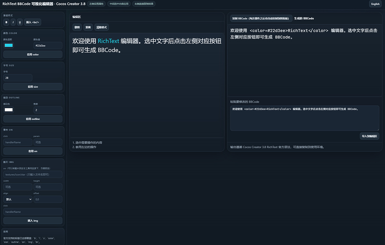Click the instruction line 选中需要操作的内容
This screenshot has height=245, width=385.
coord(87,142)
